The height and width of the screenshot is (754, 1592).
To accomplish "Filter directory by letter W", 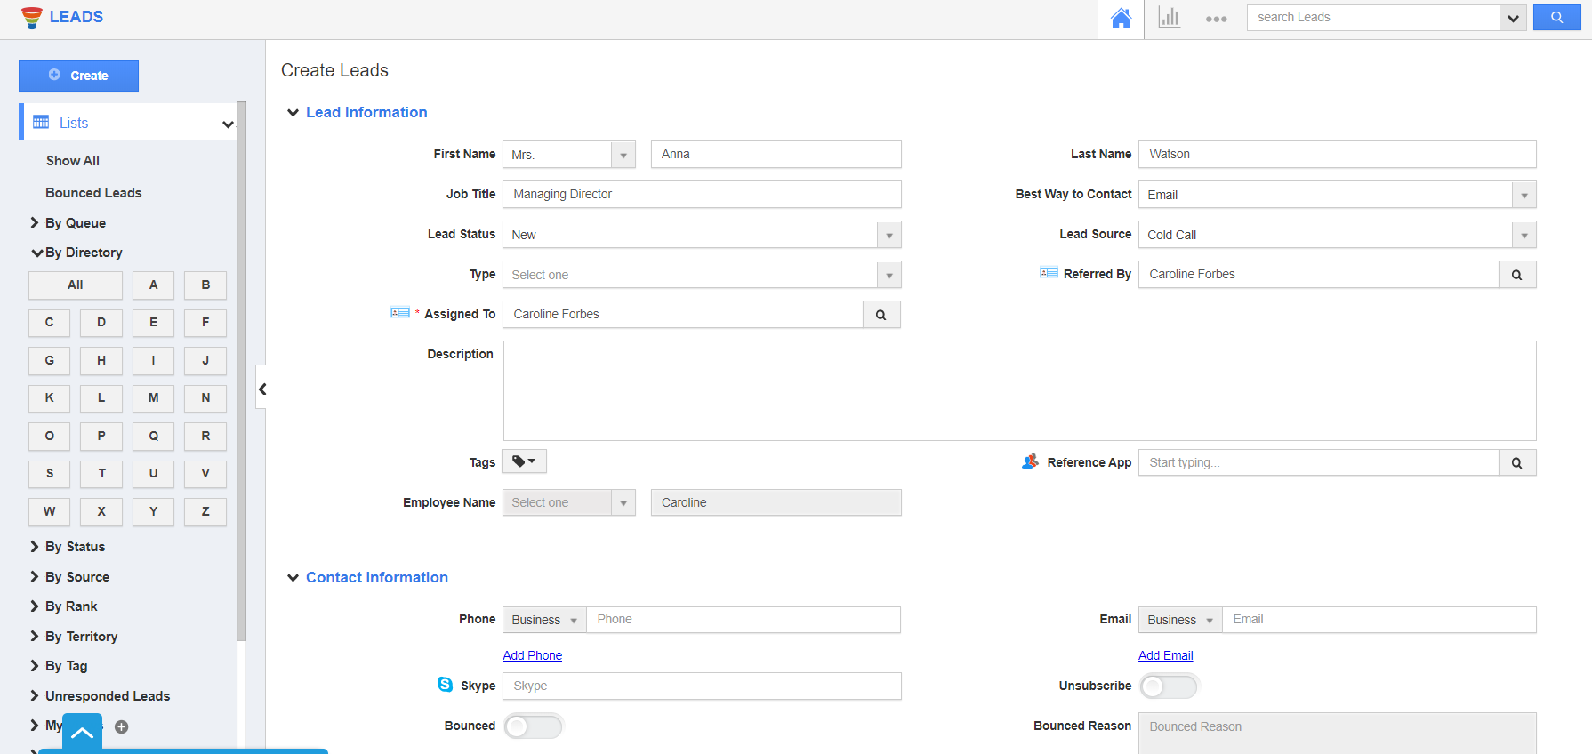I will point(50,512).
